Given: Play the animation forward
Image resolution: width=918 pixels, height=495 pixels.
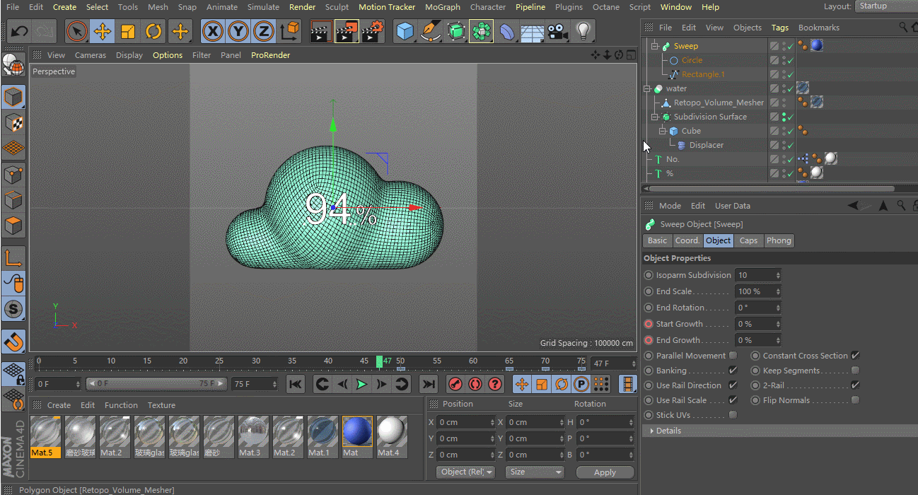Looking at the screenshot, I should tap(361, 384).
